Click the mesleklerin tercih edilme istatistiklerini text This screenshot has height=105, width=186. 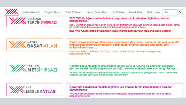(120, 95)
